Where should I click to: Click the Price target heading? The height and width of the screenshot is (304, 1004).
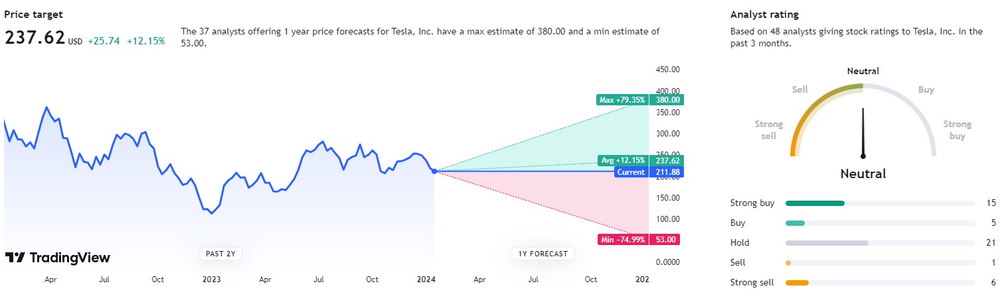coord(35,14)
